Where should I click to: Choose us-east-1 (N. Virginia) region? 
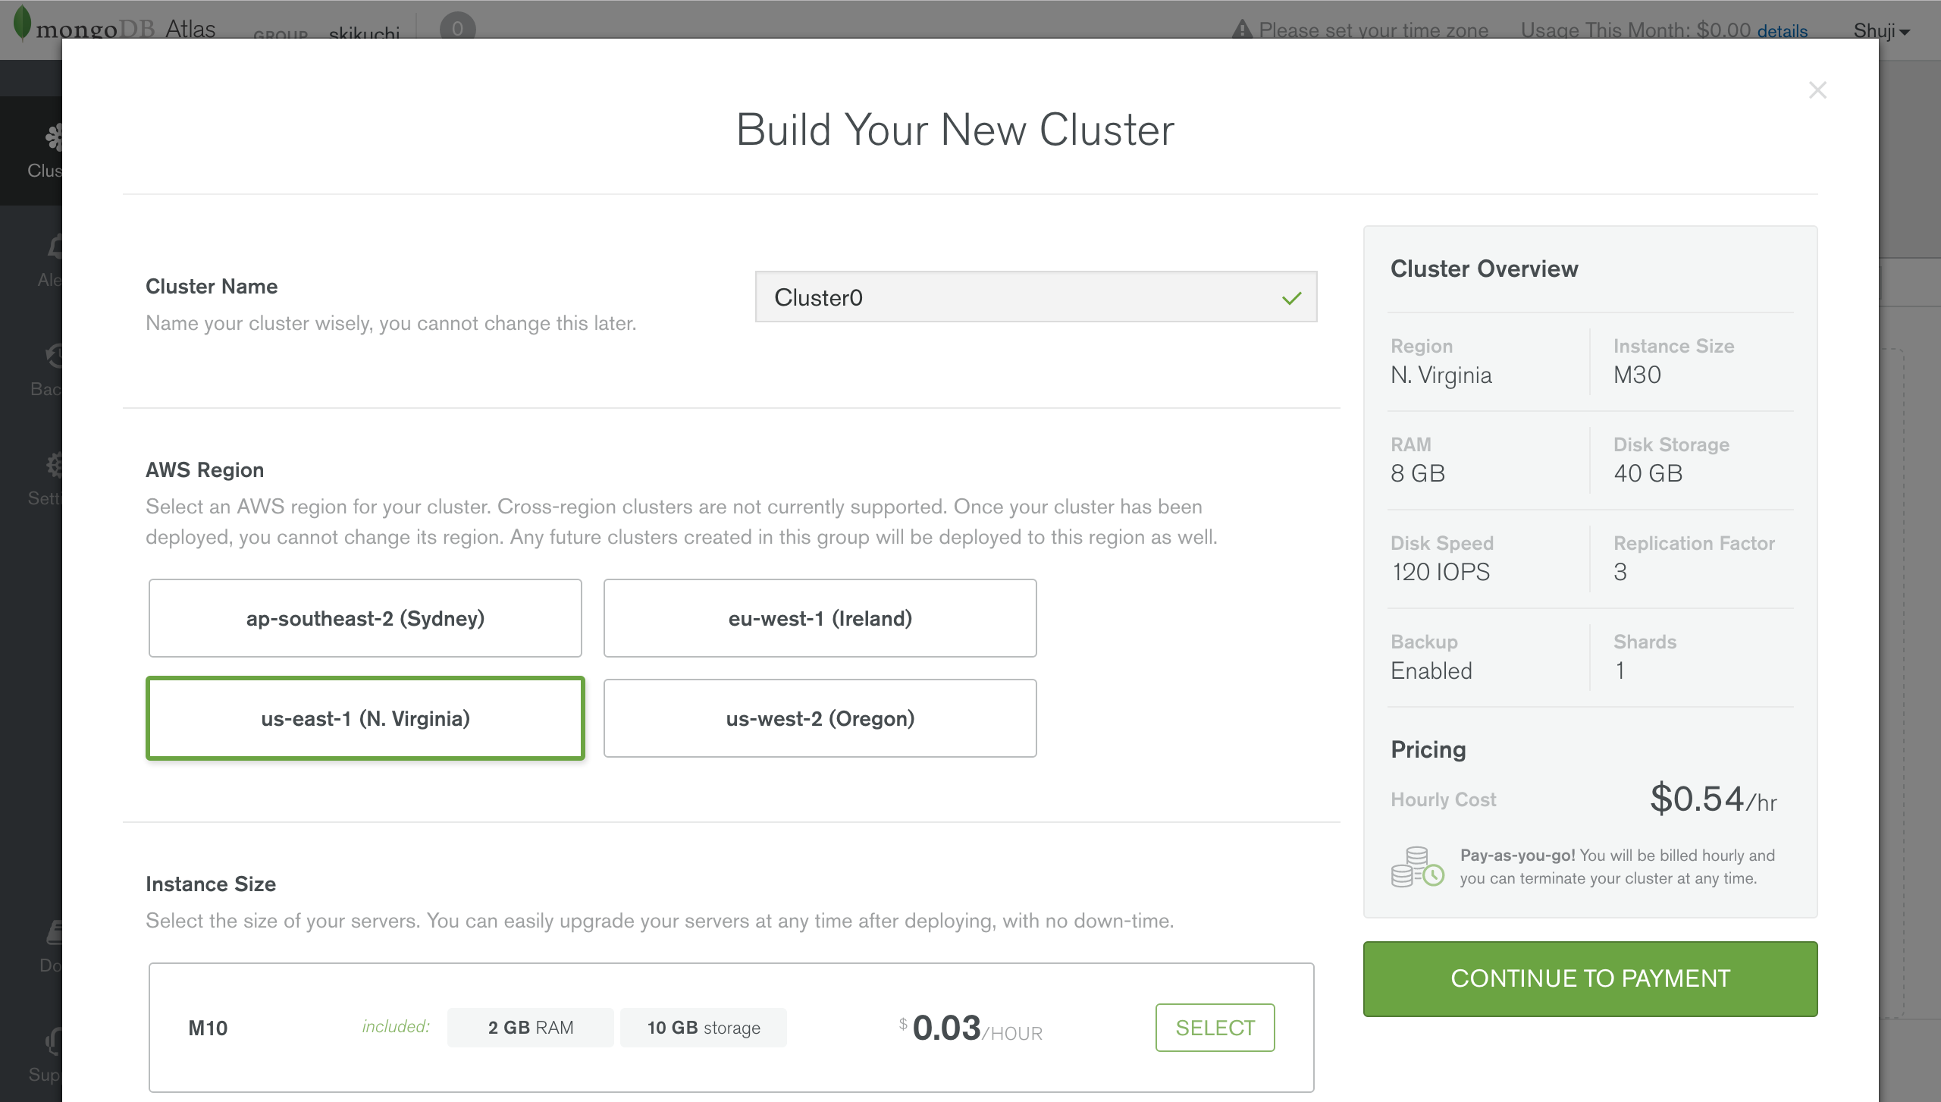[365, 718]
